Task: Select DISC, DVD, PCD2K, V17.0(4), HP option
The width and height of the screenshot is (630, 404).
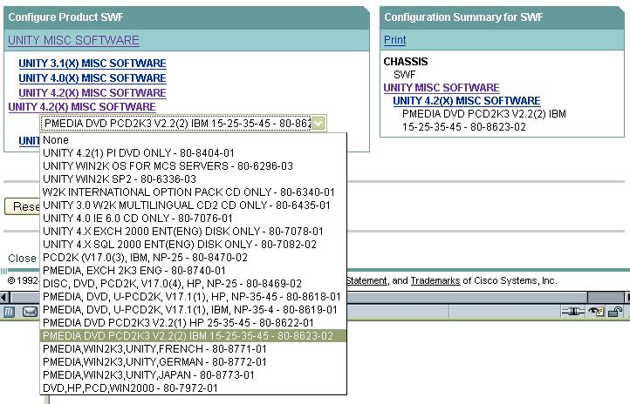Action: click(x=193, y=284)
